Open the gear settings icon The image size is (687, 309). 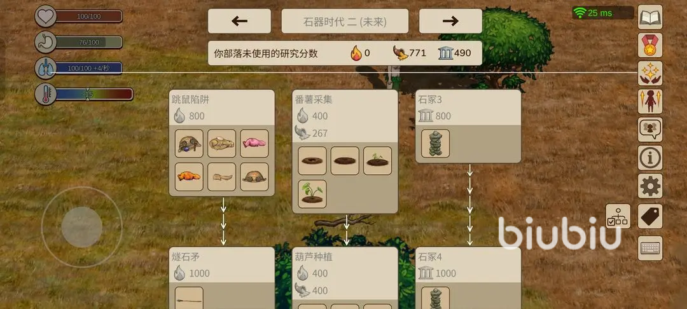point(649,186)
